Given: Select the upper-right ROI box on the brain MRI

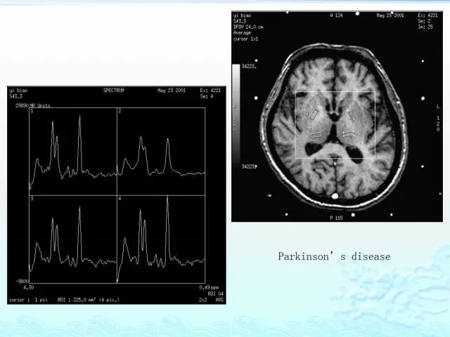Looking at the screenshot, I should click(352, 116).
